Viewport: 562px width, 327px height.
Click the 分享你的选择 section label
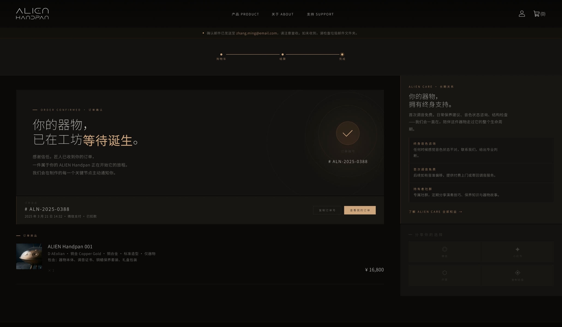click(429, 235)
